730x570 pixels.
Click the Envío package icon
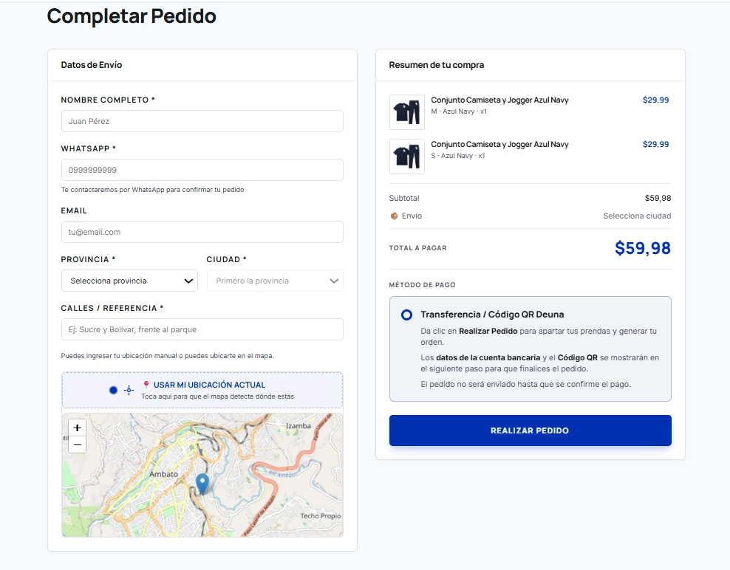[393, 216]
